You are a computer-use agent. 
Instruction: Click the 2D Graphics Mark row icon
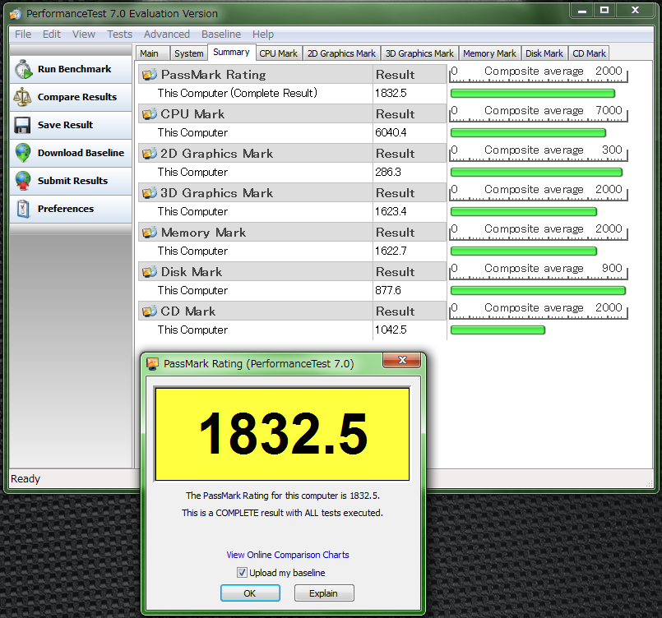pos(149,154)
